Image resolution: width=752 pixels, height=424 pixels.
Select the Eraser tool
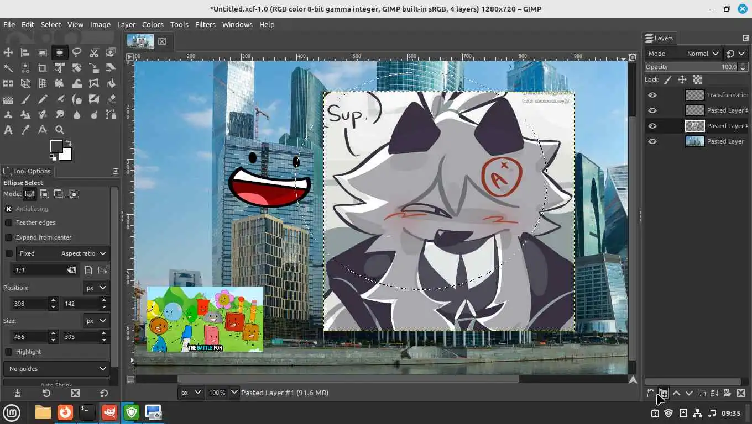point(111,99)
